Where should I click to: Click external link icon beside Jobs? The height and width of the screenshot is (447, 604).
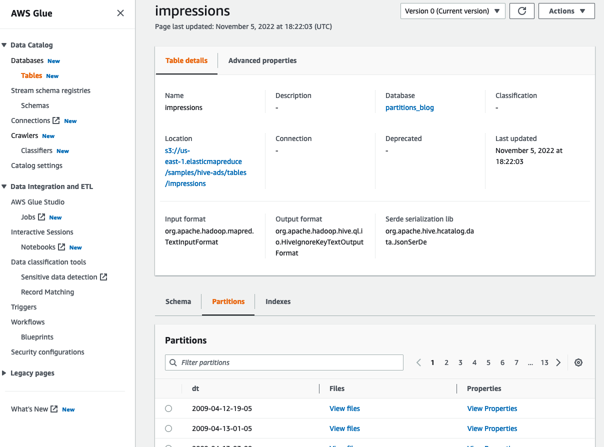coord(41,217)
